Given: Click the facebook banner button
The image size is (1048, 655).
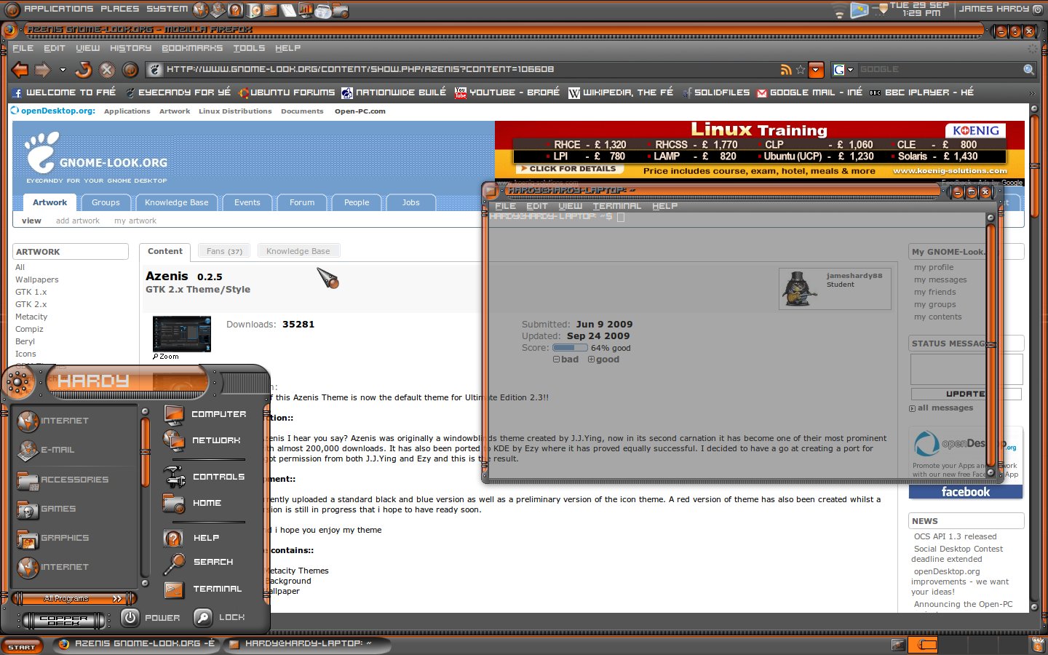Looking at the screenshot, I should point(965,492).
